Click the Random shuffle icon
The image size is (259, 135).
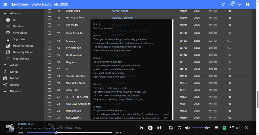tap(8, 26)
